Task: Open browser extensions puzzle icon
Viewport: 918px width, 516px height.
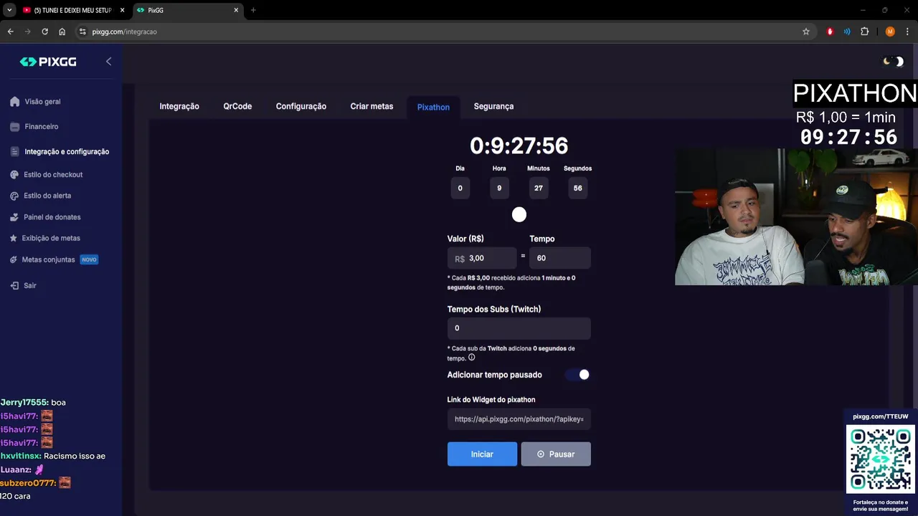Action: [864, 32]
